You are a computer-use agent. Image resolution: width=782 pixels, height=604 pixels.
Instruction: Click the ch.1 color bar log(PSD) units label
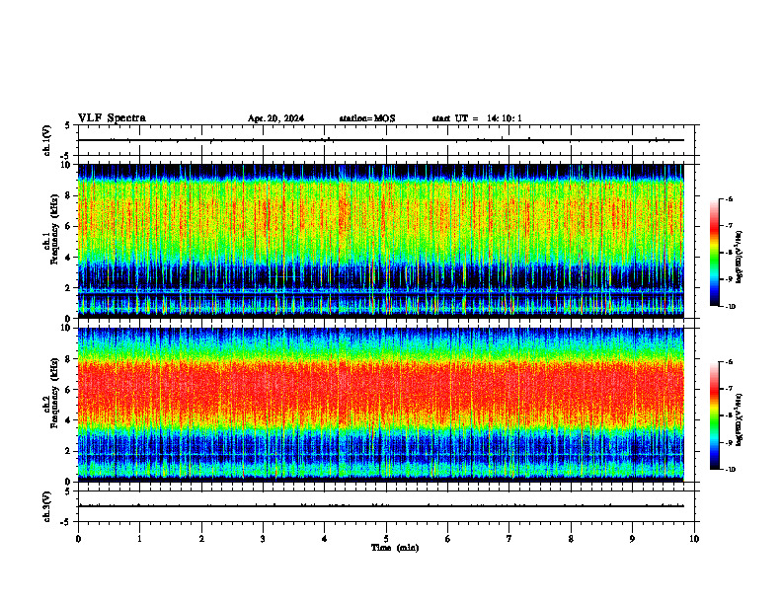point(740,258)
